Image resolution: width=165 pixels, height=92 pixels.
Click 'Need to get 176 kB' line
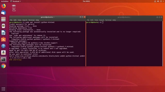point(28,50)
